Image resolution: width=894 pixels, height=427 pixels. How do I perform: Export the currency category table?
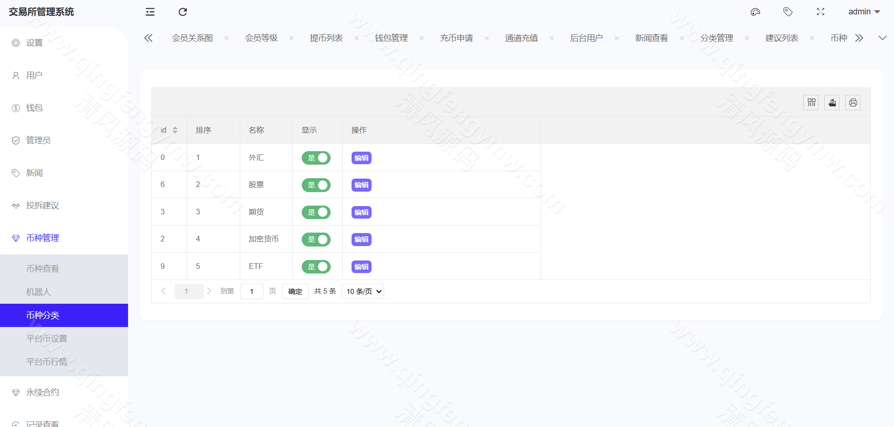click(x=832, y=102)
